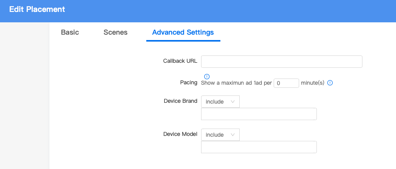Select the Advanced Settings tab

[x=183, y=32]
